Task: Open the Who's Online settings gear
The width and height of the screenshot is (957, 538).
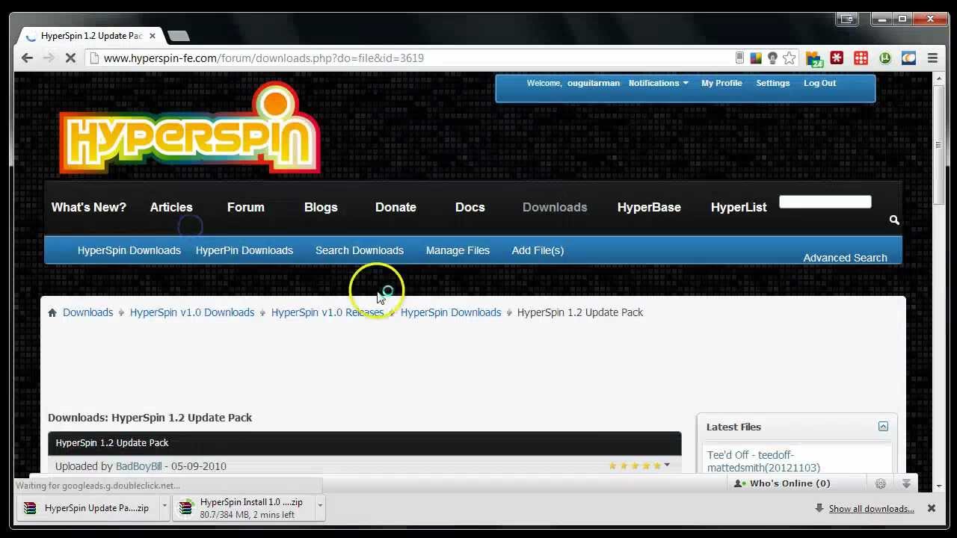Action: click(x=881, y=483)
